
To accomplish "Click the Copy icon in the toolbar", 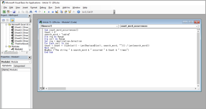I will tap(23, 12).
